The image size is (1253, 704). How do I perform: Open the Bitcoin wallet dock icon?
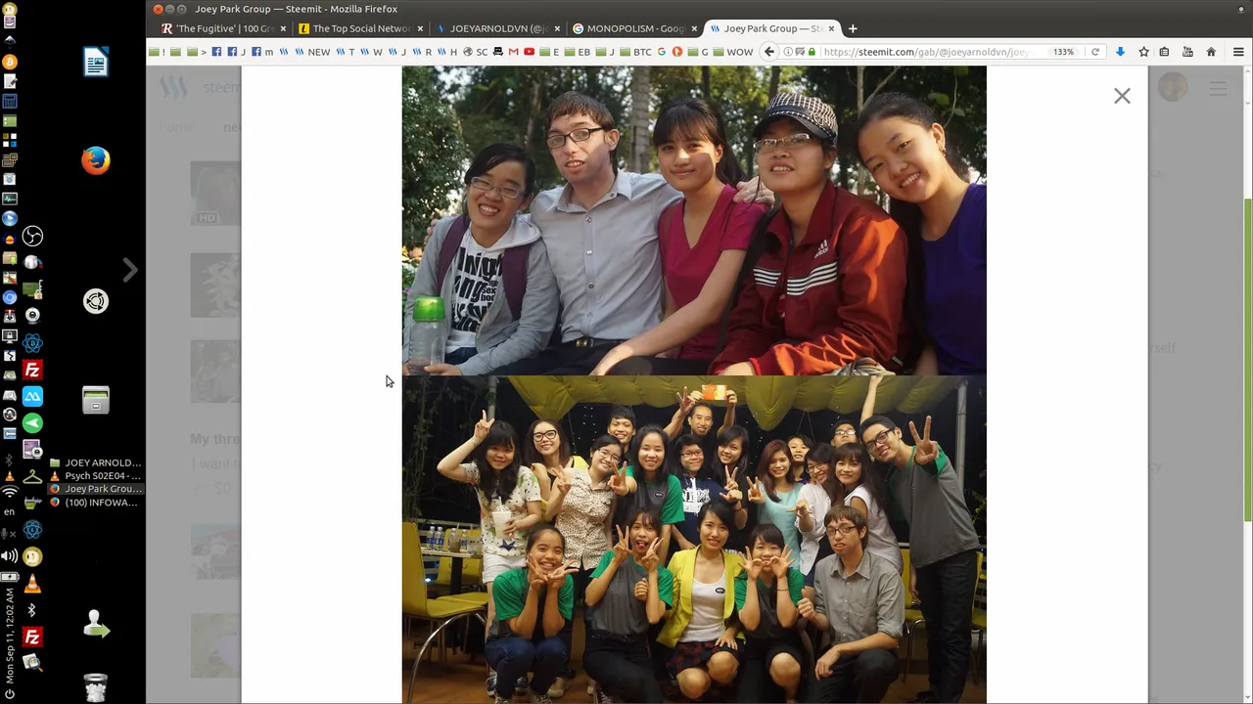coord(10,62)
